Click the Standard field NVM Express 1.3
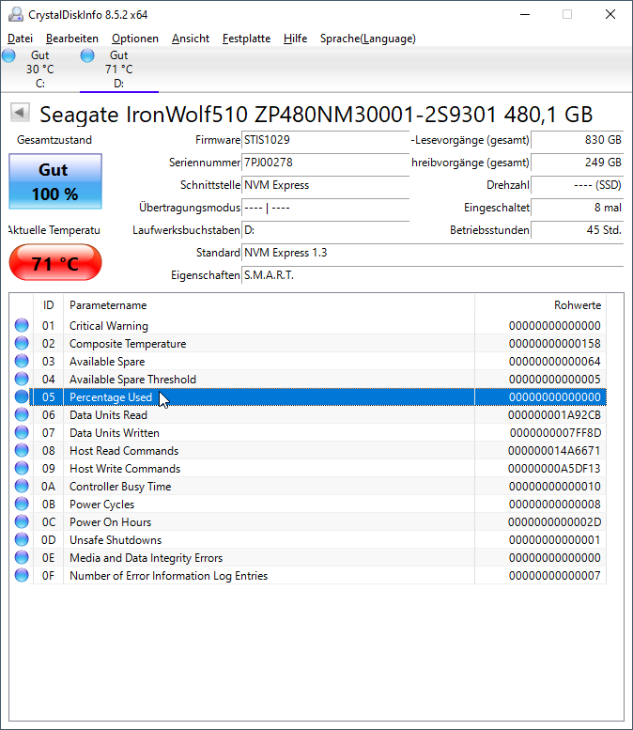Viewport: 633px width, 730px height. tap(432, 253)
